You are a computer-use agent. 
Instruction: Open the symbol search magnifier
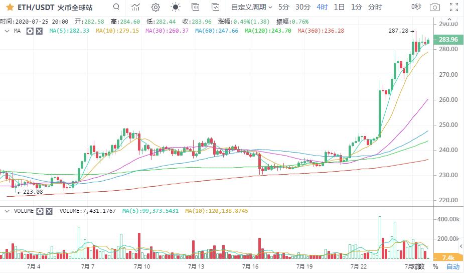pyautogui.click(x=116, y=7)
